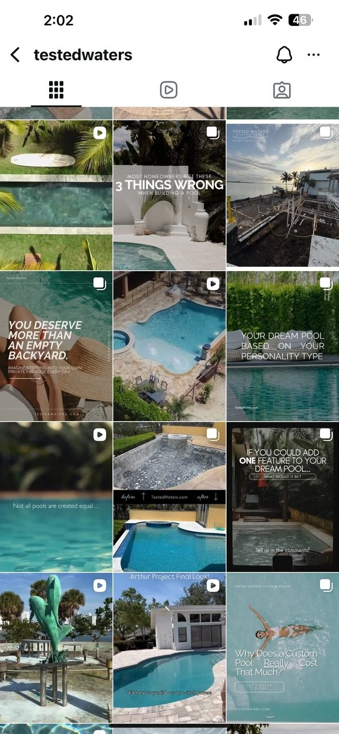Open Your Dream Pool Personality Type post
339x734 pixels.
point(282,346)
